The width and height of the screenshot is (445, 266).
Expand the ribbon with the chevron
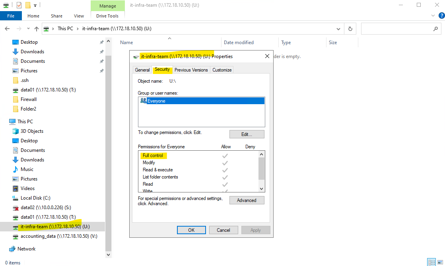point(433,16)
